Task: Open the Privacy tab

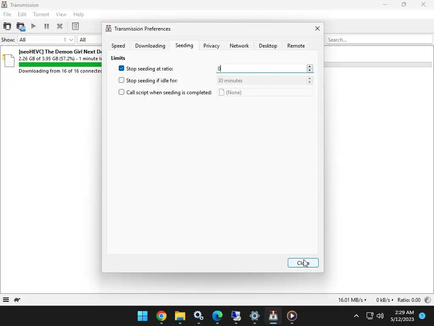Action: tap(211, 46)
